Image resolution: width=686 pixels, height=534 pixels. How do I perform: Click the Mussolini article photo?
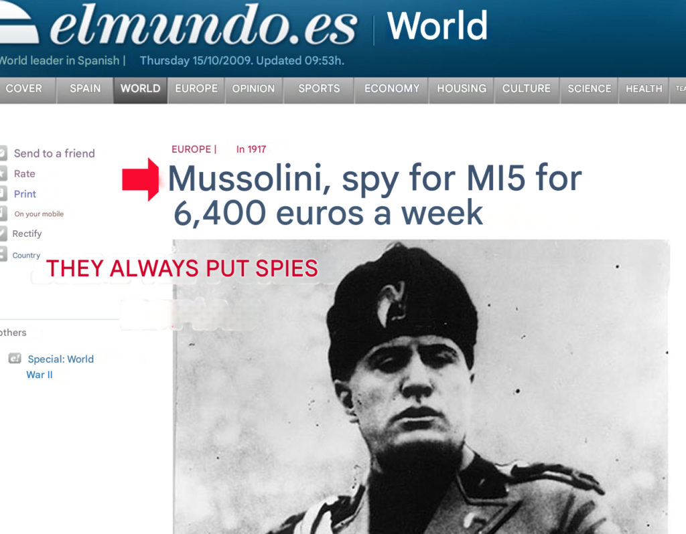(421, 387)
